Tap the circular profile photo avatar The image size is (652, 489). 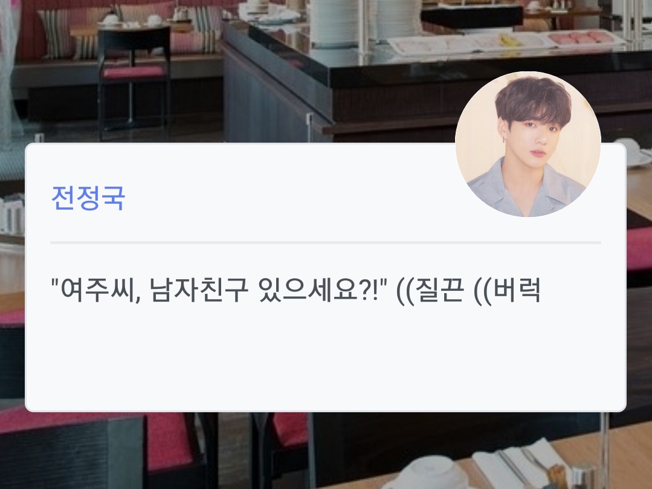(x=528, y=144)
